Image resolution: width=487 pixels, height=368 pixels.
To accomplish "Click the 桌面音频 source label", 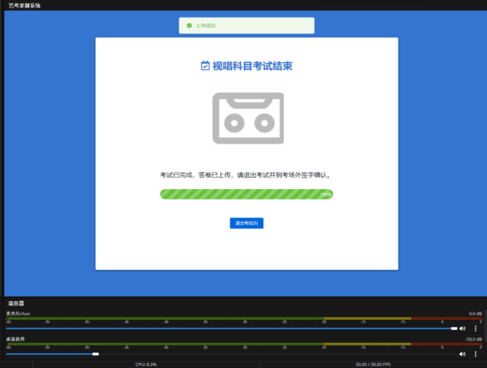I will coord(15,339).
